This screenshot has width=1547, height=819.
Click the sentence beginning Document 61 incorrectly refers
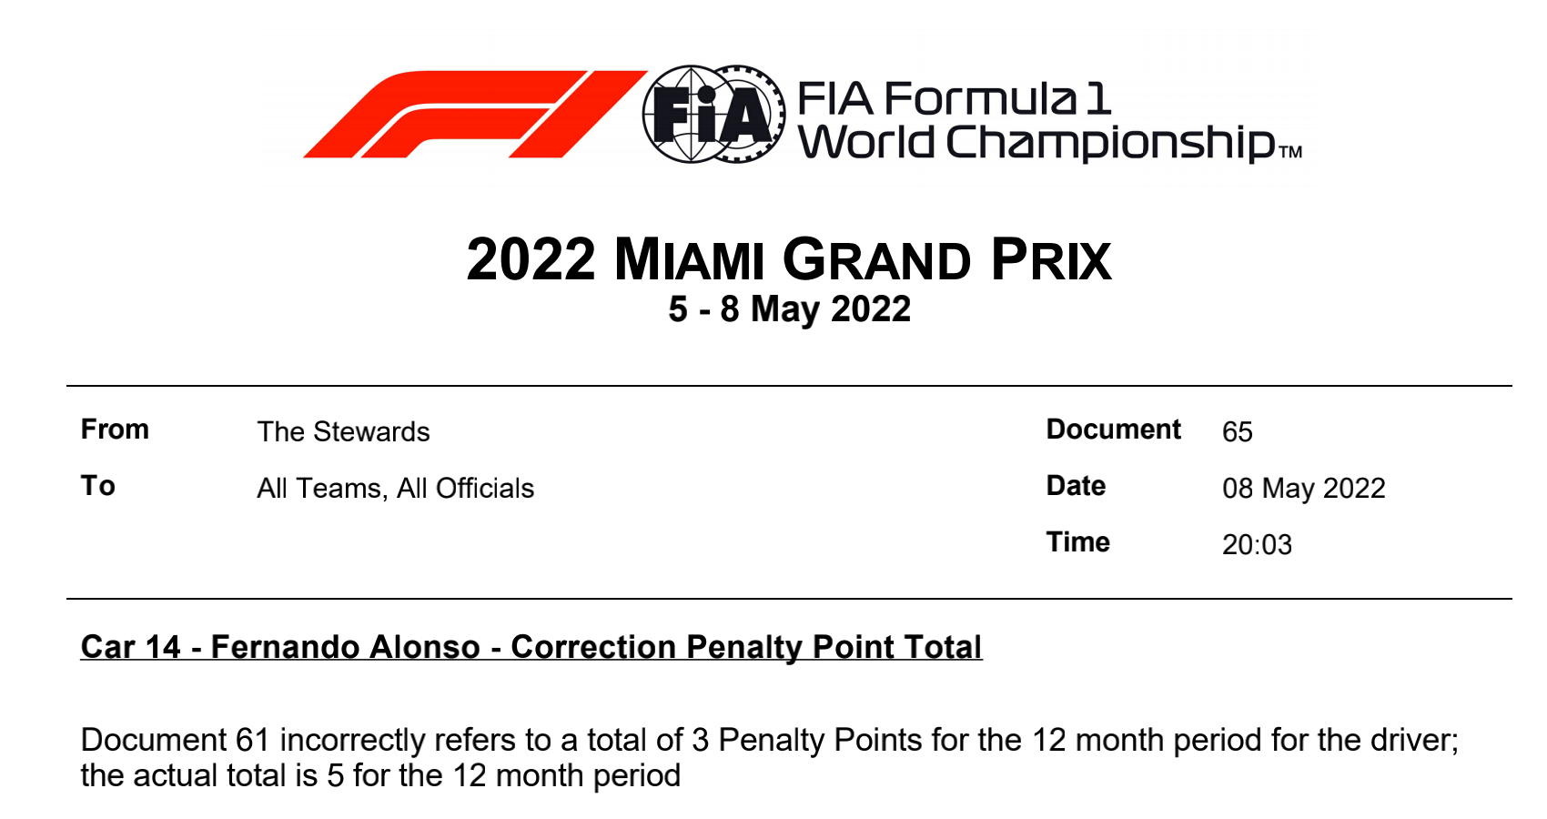click(x=769, y=740)
